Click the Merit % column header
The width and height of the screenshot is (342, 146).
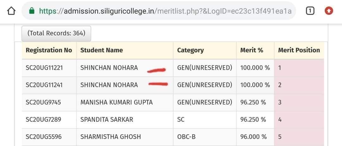point(255,50)
